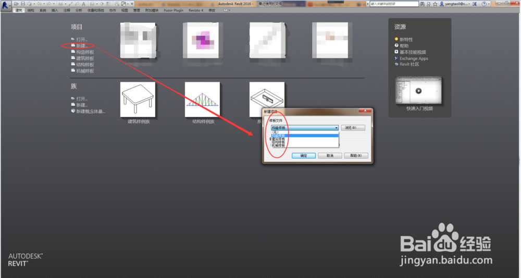
Task: Click the Help question mark icon in title bar
Action: 484,4
